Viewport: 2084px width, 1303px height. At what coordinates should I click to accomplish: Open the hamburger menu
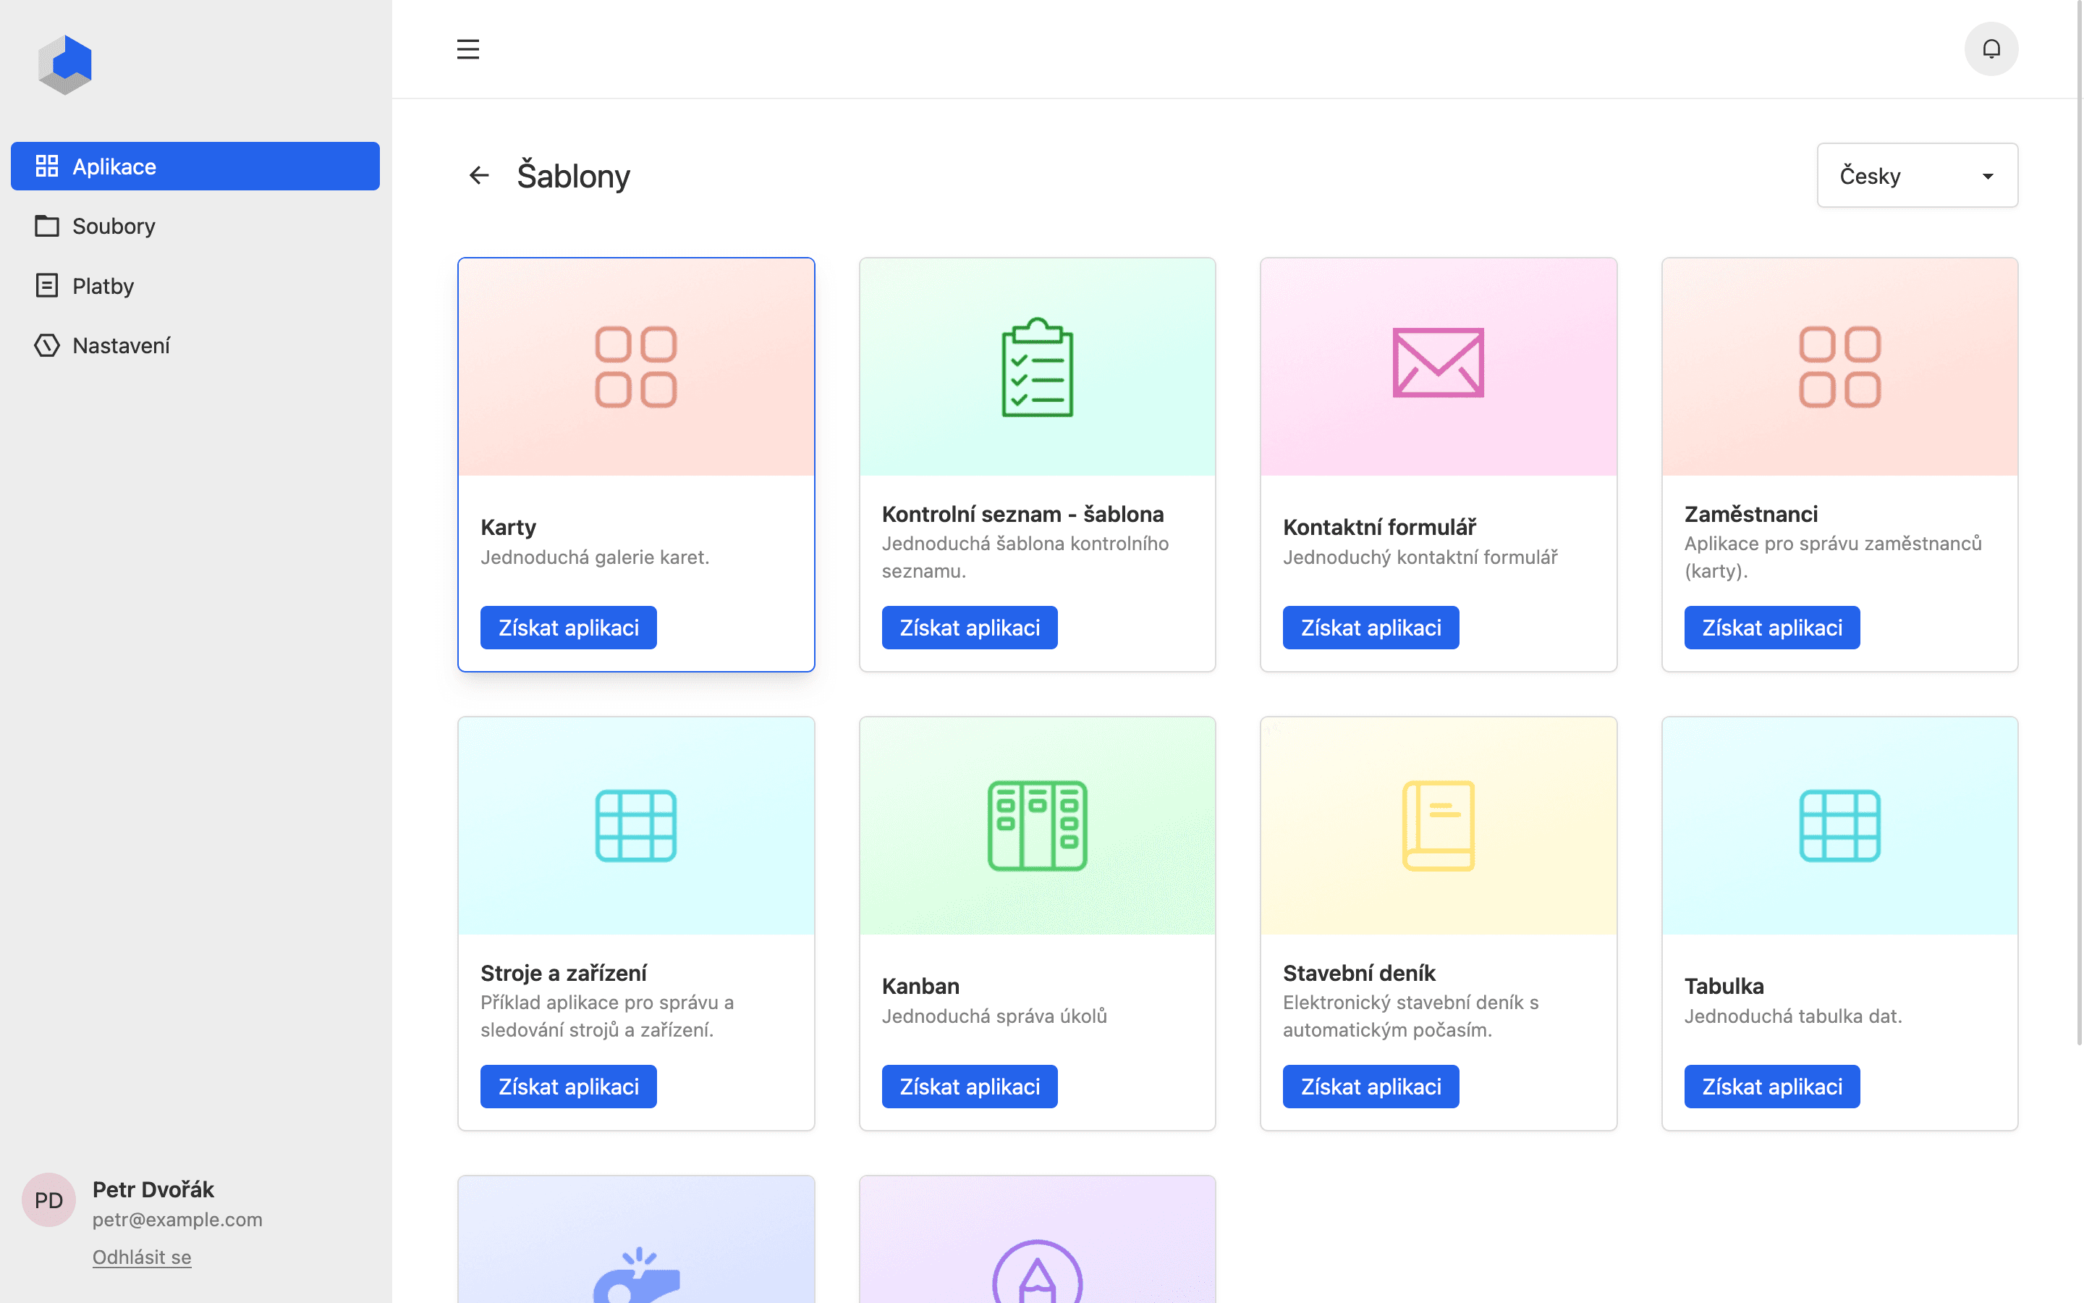467,49
